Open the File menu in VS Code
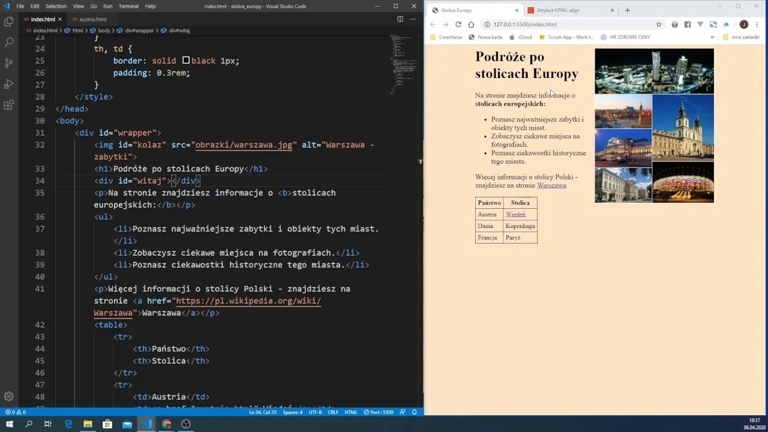The height and width of the screenshot is (432, 768). [x=20, y=6]
